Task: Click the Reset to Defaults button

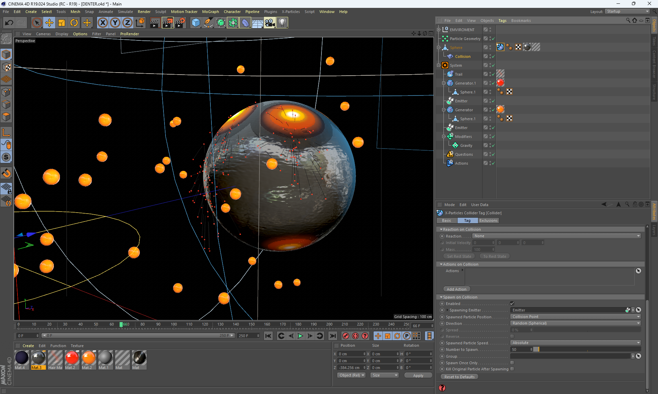Action: point(459,377)
